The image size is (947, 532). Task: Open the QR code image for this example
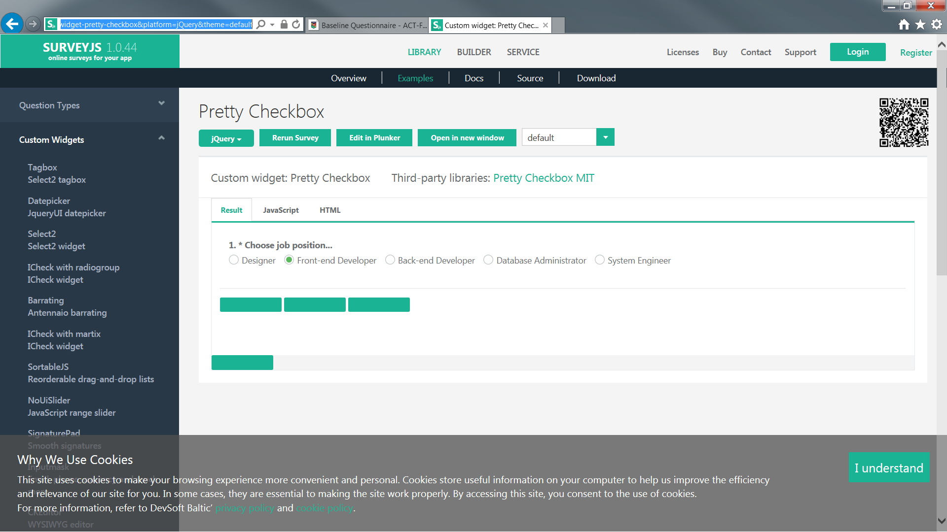point(904,122)
